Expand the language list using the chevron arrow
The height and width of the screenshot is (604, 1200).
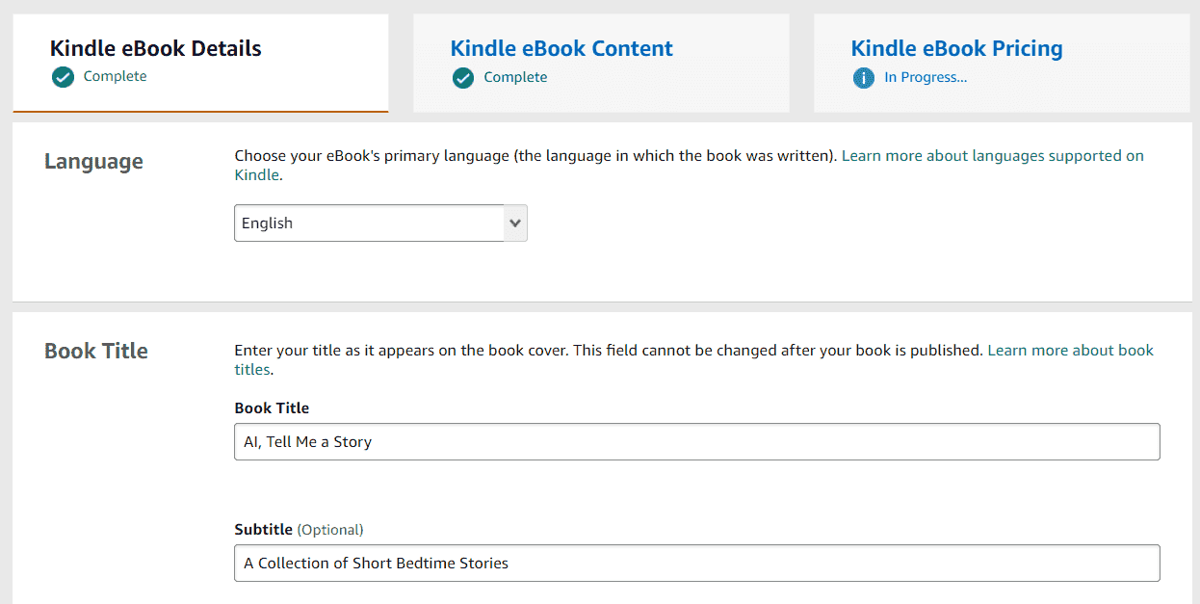tap(516, 223)
